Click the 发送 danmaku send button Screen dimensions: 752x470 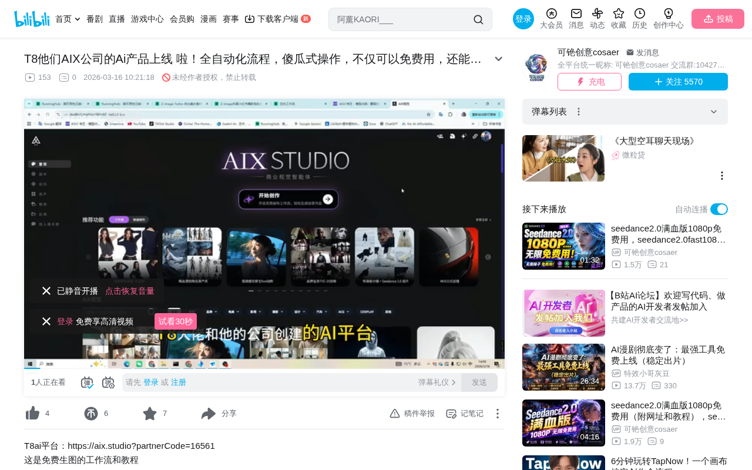tap(479, 382)
